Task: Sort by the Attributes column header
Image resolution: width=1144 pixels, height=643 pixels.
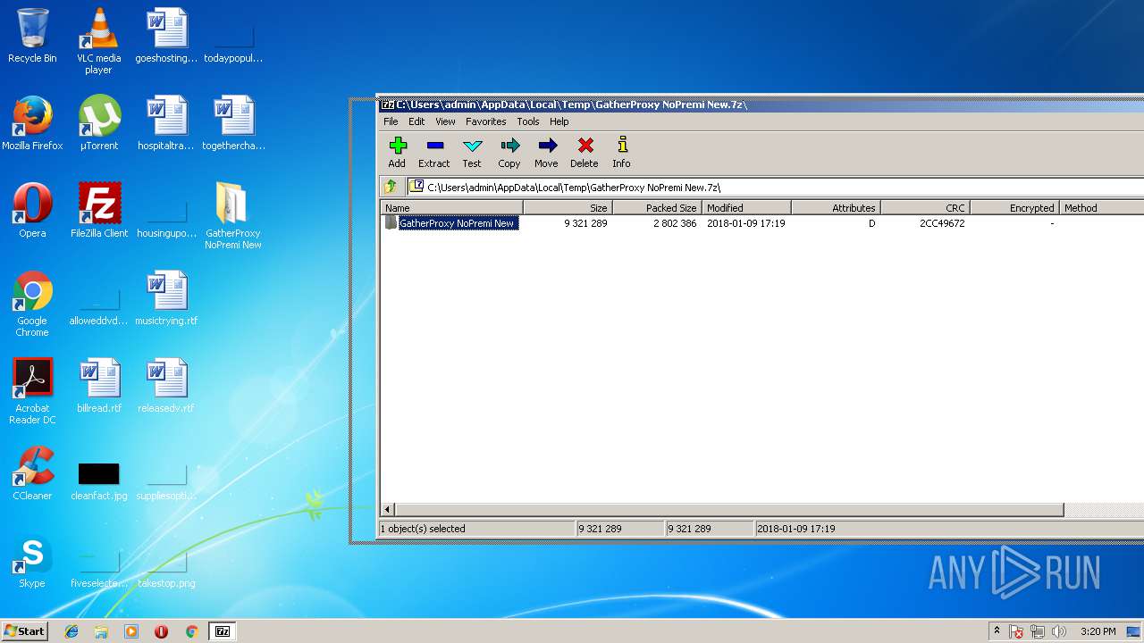Action: pos(836,208)
